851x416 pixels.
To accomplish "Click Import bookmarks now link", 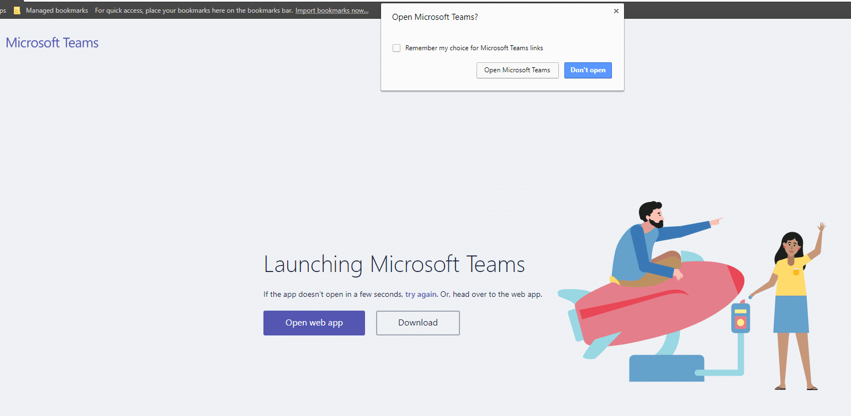I will click(332, 10).
